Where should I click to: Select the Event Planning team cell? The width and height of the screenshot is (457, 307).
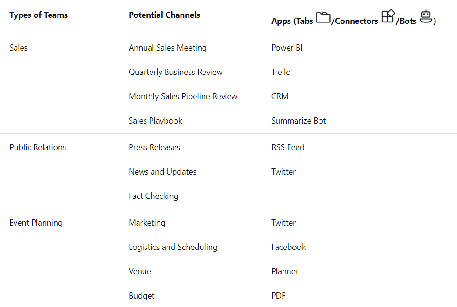click(x=36, y=223)
